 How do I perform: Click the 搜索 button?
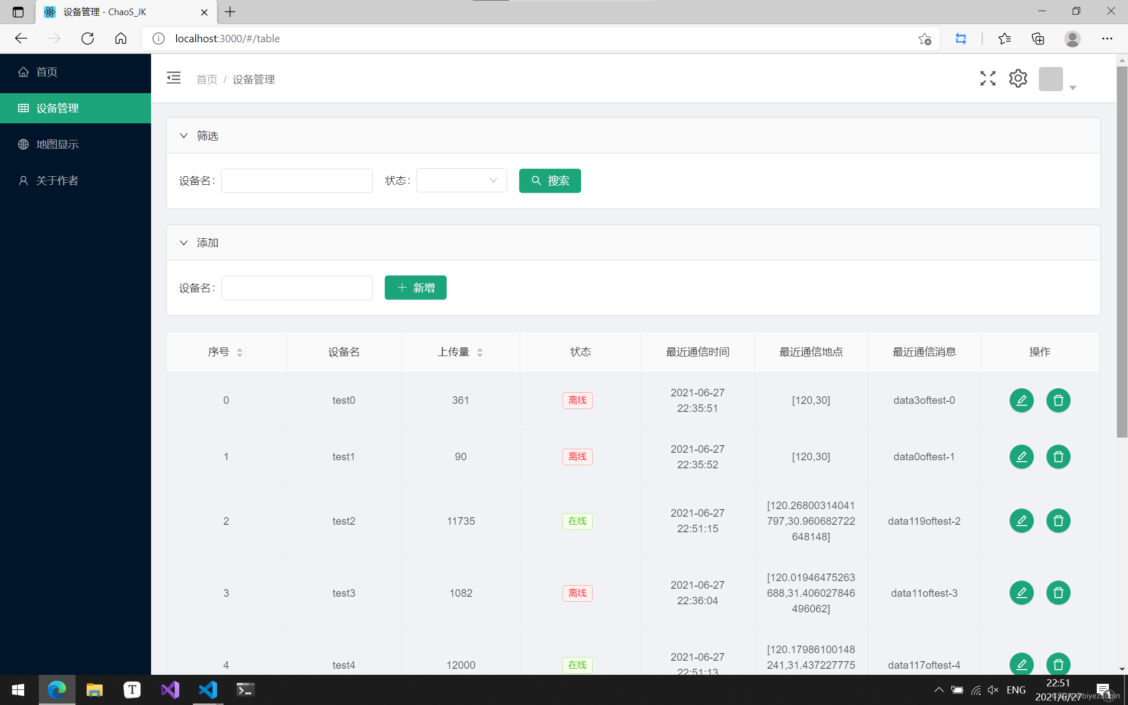549,180
